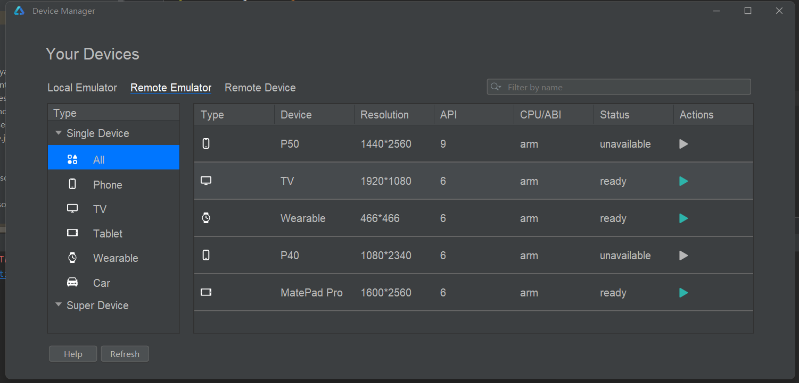Run the MatePad Pro emulator
Viewport: 799px width, 383px height.
[683, 293]
